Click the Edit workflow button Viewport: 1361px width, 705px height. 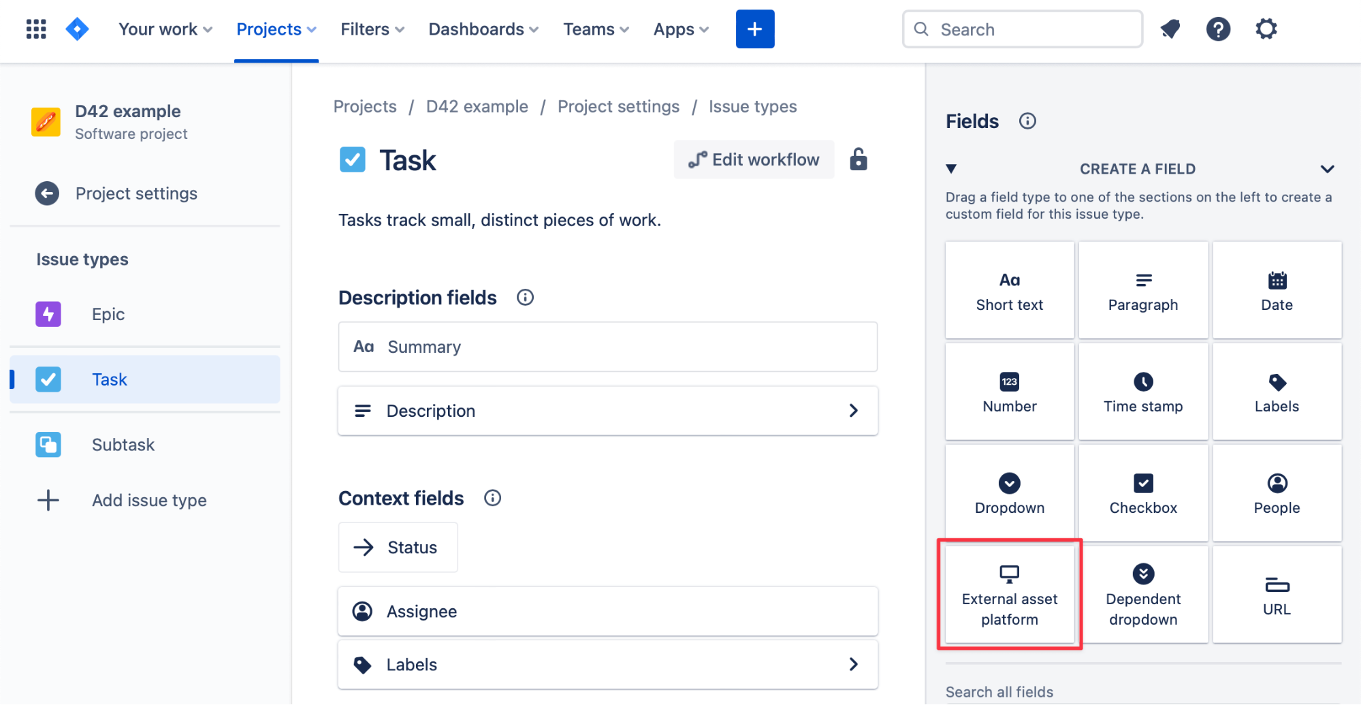coord(754,159)
